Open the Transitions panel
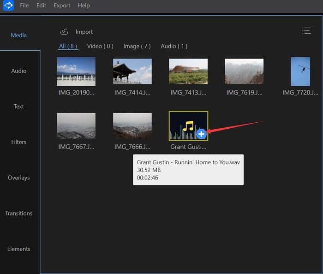 click(x=19, y=214)
